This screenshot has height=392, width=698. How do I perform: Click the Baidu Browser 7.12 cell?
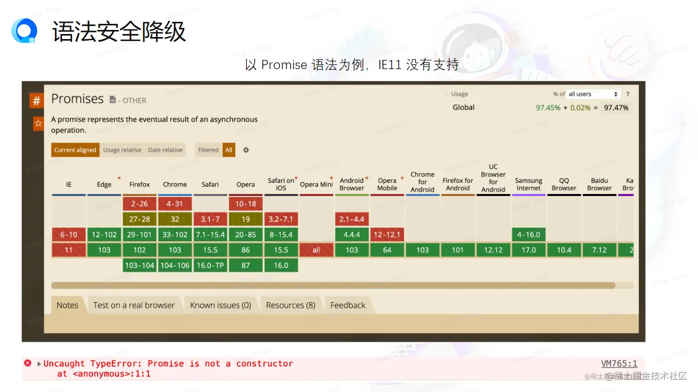[x=599, y=250]
